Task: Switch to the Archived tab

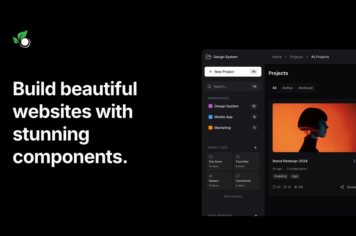Action: coord(305,88)
